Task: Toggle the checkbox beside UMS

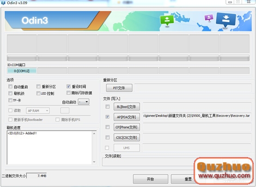Action: tap(107, 147)
